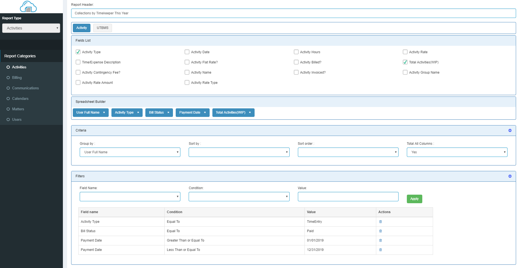This screenshot has width=518, height=268.
Task: Select Billing report category
Action: coord(17,78)
